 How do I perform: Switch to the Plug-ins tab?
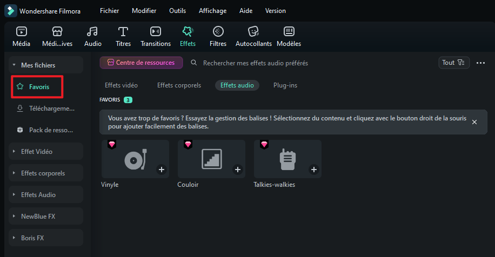click(x=285, y=85)
